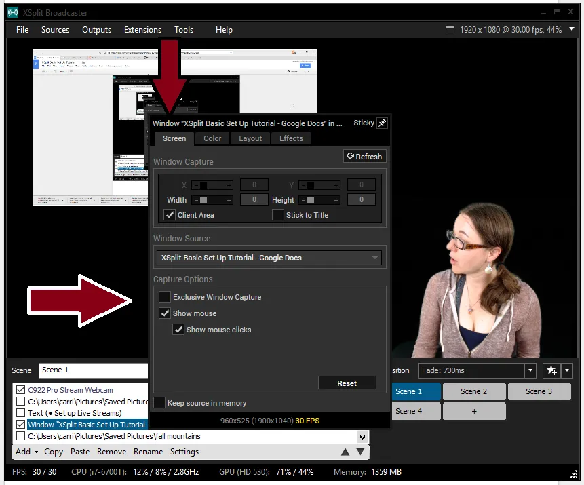
Task: Select Scene 2 button
Action: coord(473,391)
